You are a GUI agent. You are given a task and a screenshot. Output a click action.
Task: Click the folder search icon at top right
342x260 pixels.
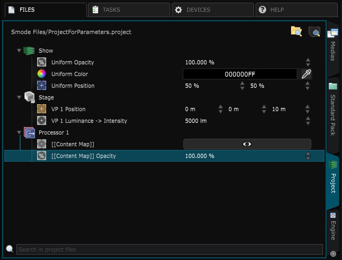pos(296,31)
